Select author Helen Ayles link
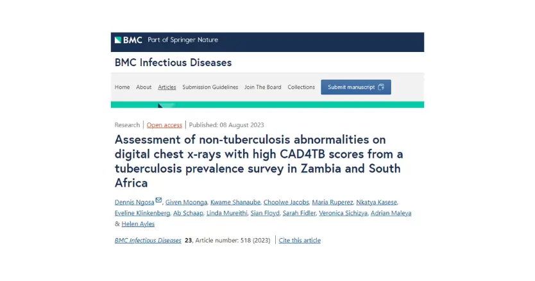 [138, 224]
